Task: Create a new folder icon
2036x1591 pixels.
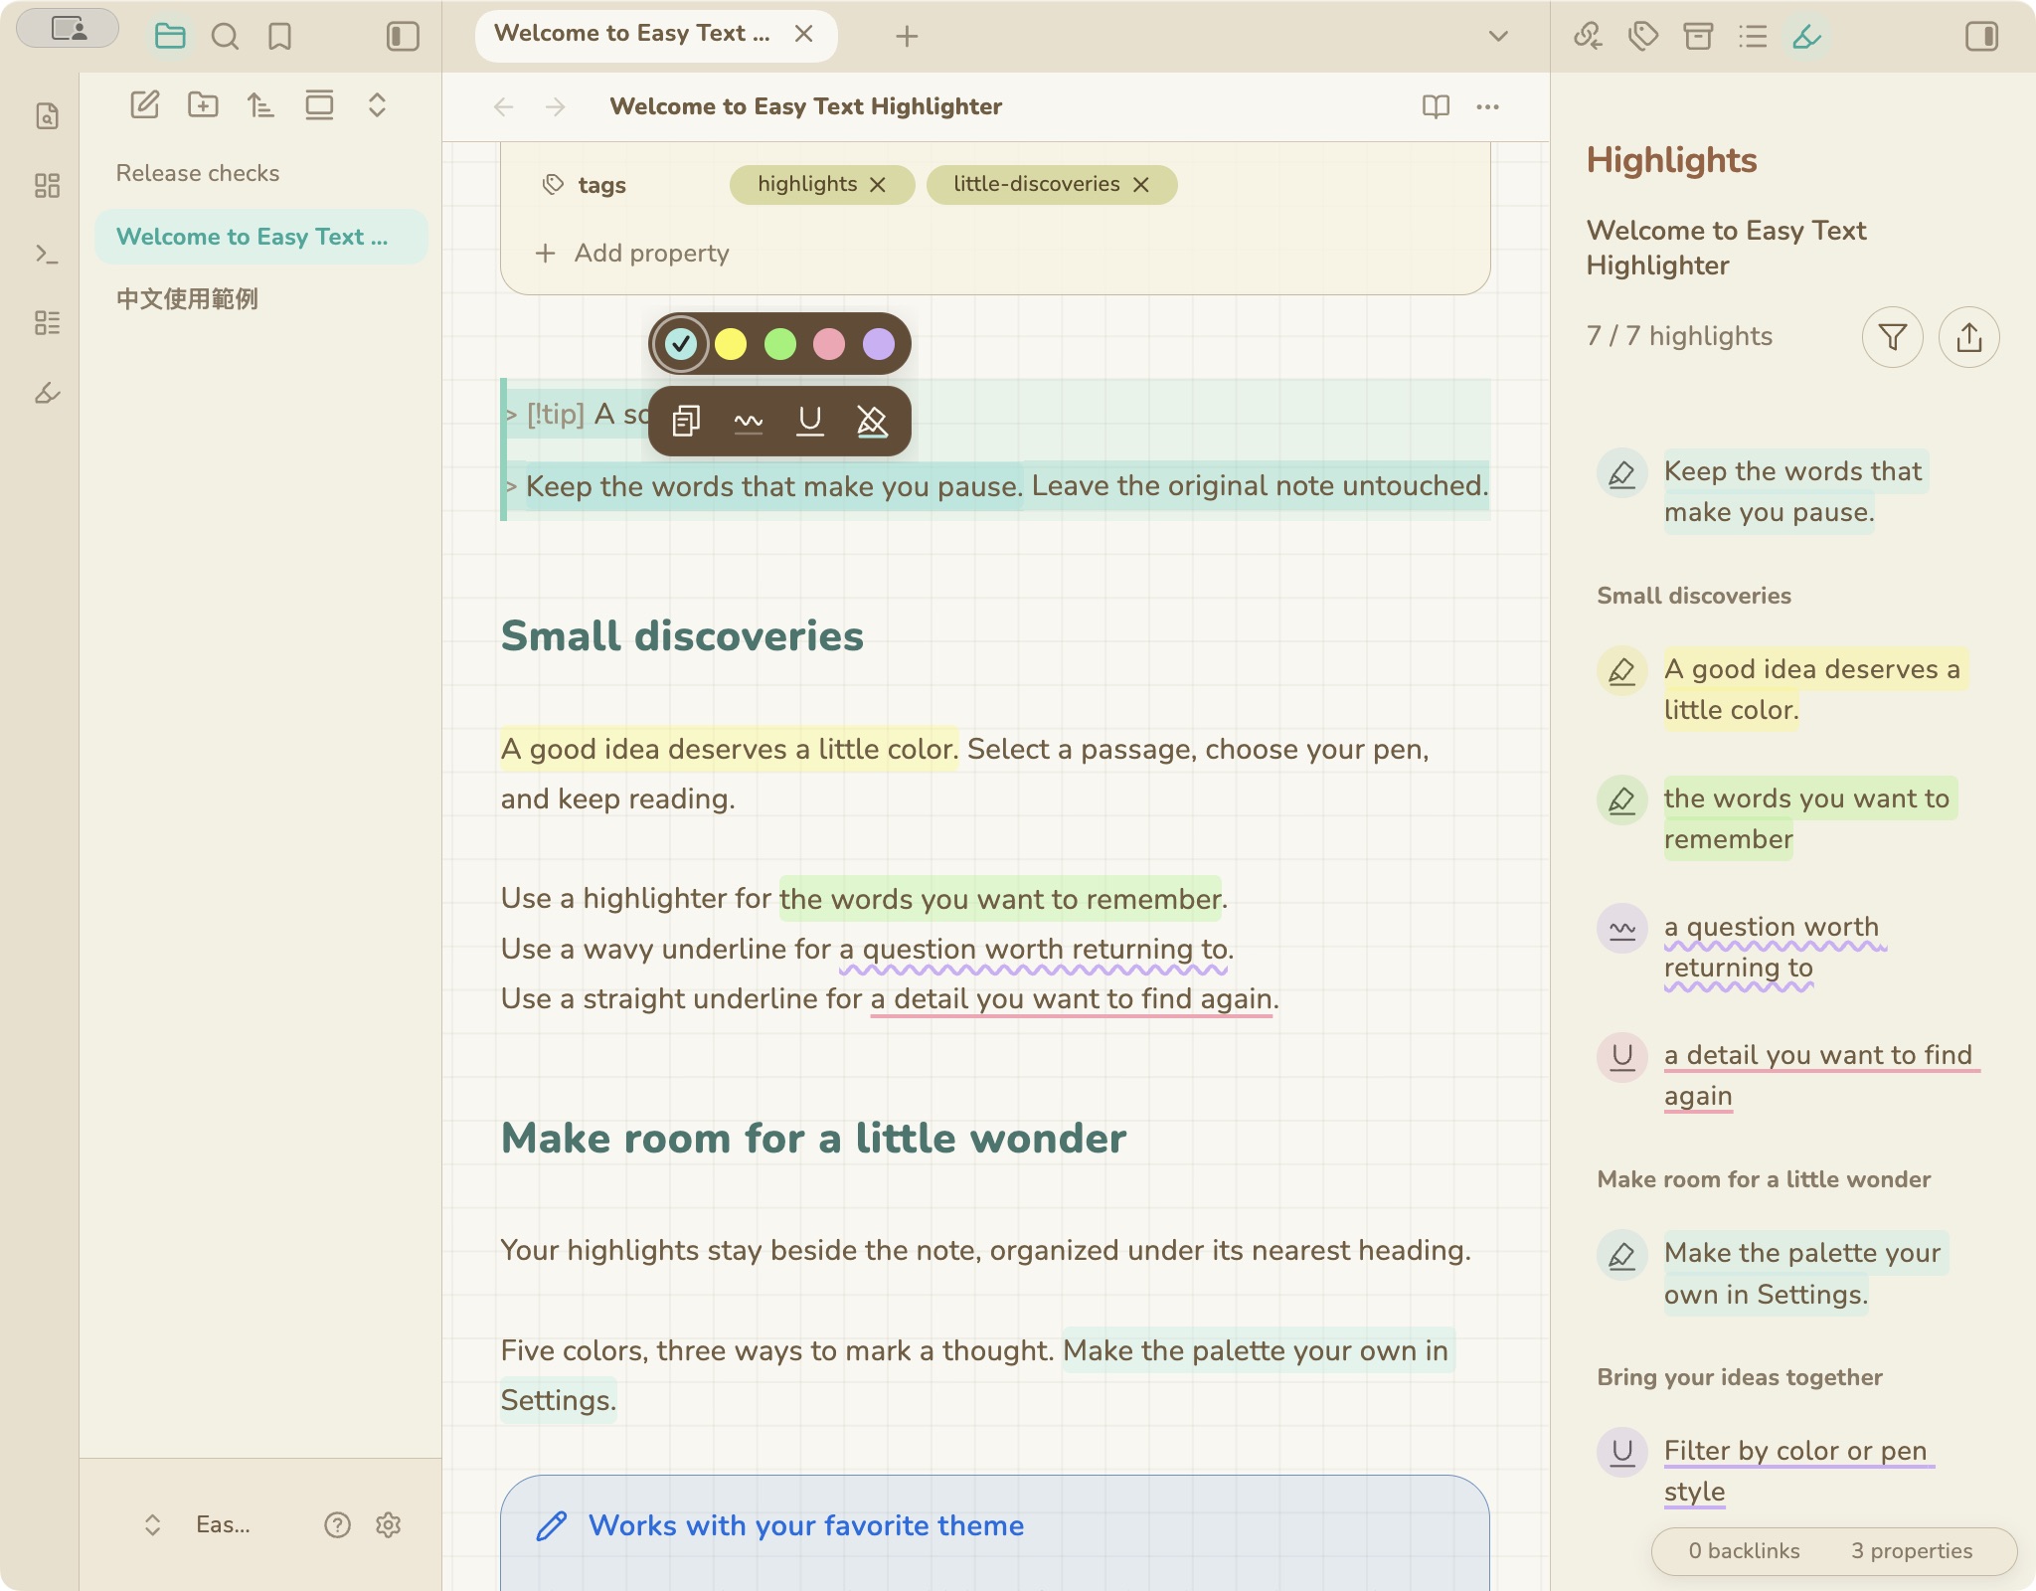Action: click(x=203, y=104)
